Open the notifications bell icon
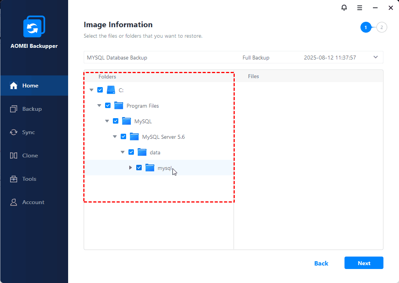 344,8
